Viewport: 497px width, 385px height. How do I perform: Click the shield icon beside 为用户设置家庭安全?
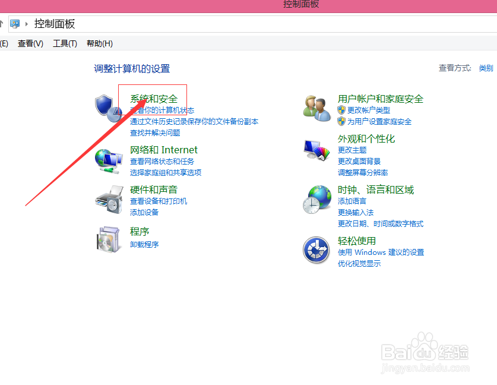click(x=341, y=121)
